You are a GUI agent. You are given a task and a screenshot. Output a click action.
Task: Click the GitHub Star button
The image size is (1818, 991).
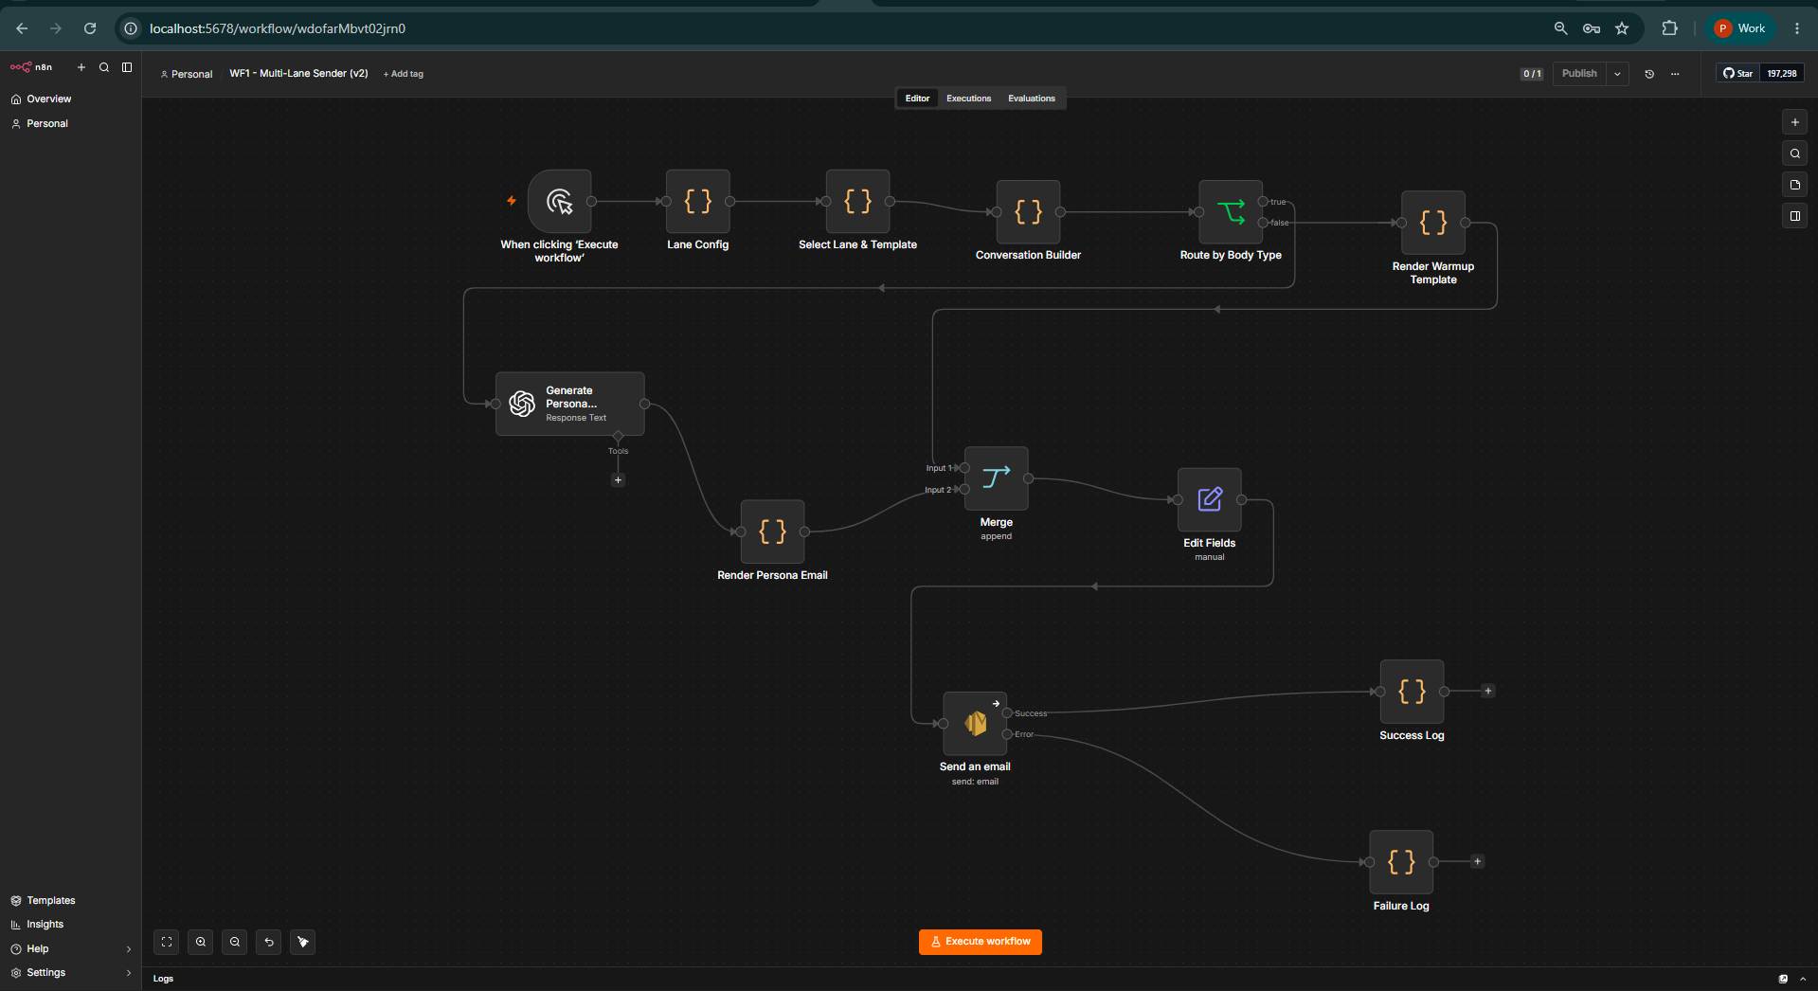click(1737, 73)
